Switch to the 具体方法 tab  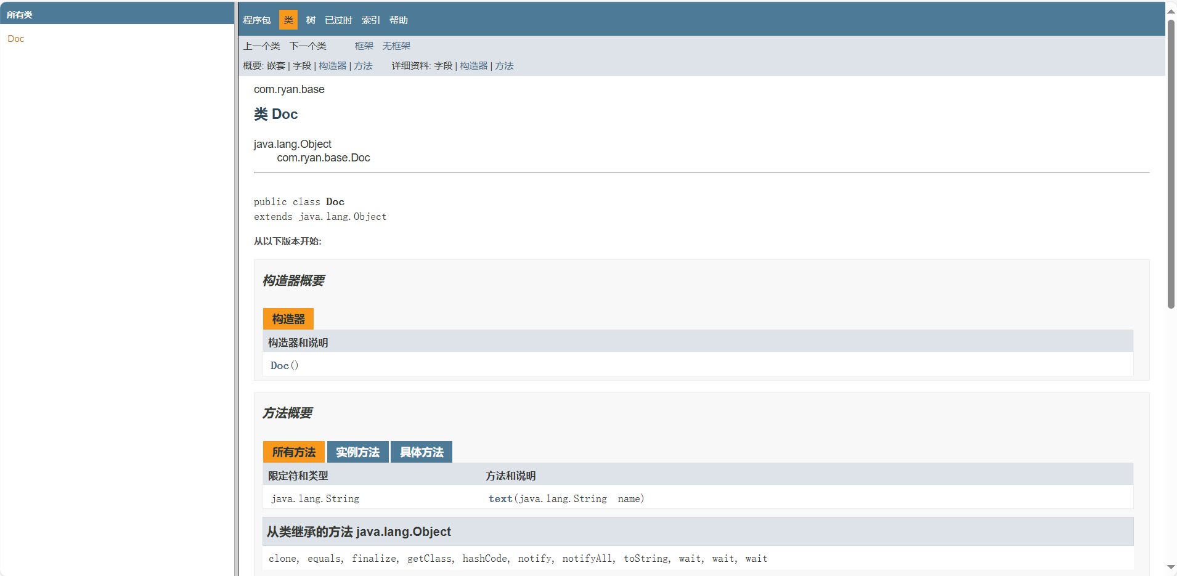click(422, 452)
